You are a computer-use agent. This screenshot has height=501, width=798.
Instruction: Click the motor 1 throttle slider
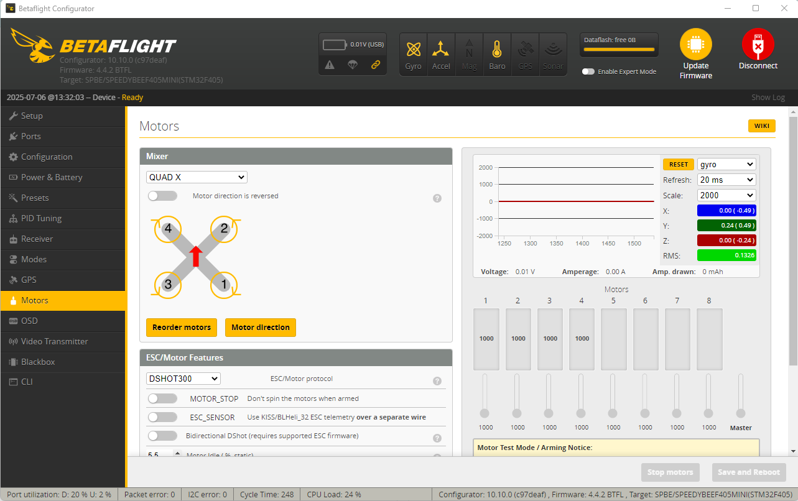click(x=485, y=396)
